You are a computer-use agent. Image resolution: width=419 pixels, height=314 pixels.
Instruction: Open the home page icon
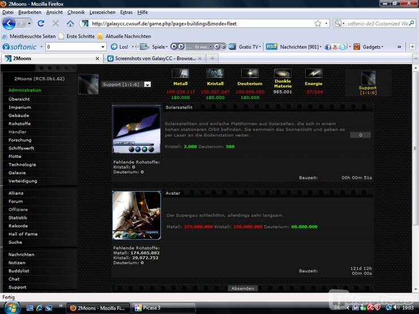pos(70,24)
